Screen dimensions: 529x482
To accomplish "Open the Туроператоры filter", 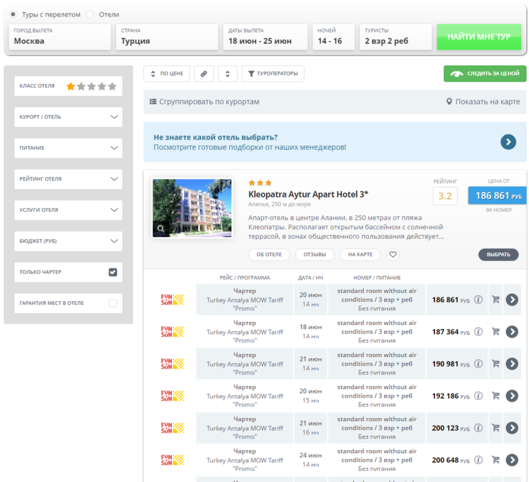I will pyautogui.click(x=273, y=73).
